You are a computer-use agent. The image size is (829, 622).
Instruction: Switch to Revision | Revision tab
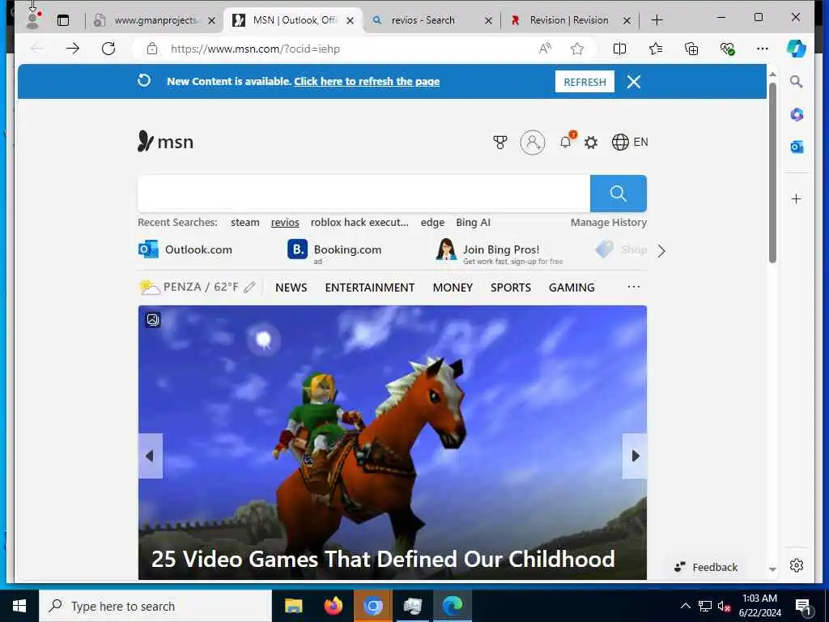coord(568,20)
